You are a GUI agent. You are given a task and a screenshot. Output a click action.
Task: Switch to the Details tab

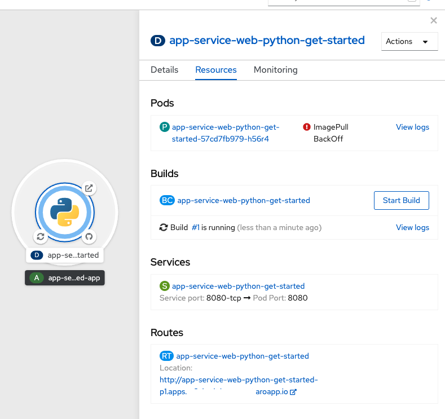pos(164,70)
